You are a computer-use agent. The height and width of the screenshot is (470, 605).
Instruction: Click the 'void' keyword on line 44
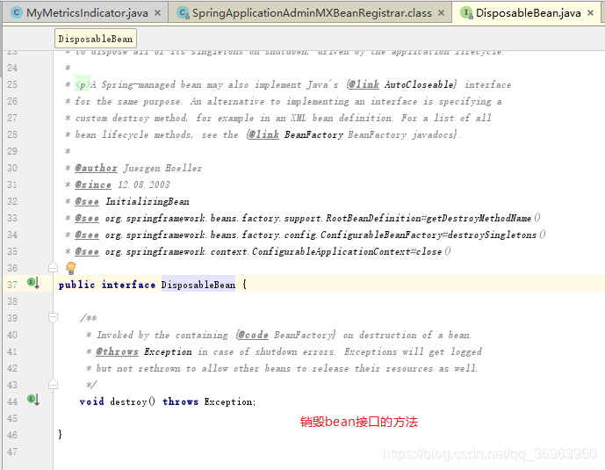(x=92, y=401)
